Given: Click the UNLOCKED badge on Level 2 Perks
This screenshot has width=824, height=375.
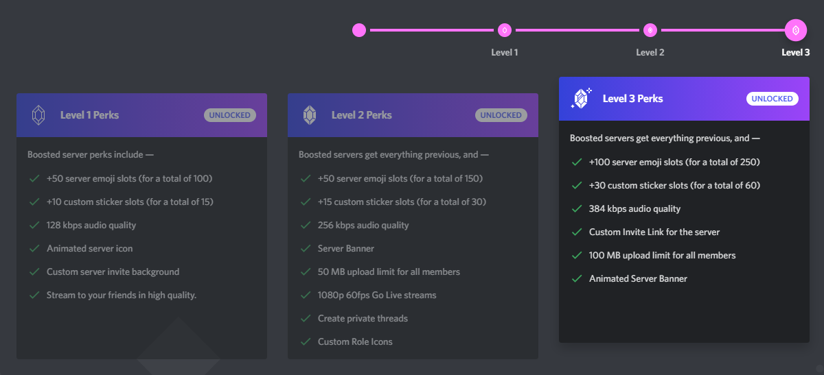Looking at the screenshot, I should tap(501, 115).
